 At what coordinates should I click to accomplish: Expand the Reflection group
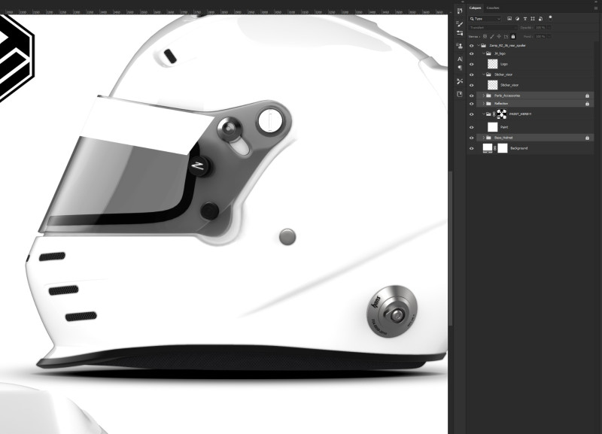(x=483, y=104)
